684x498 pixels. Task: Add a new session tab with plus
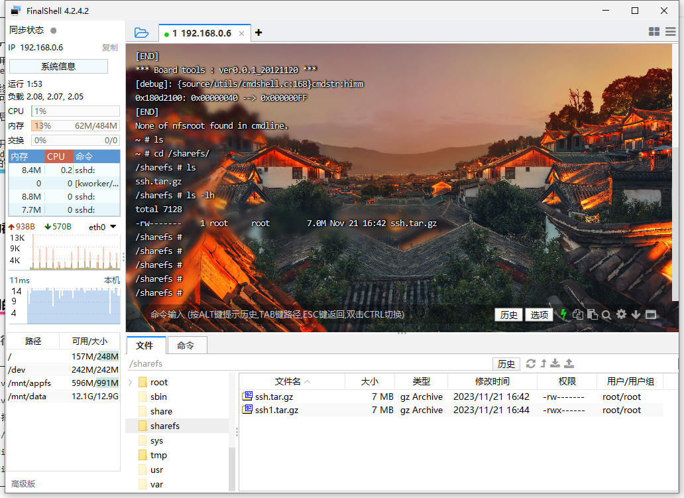(258, 32)
